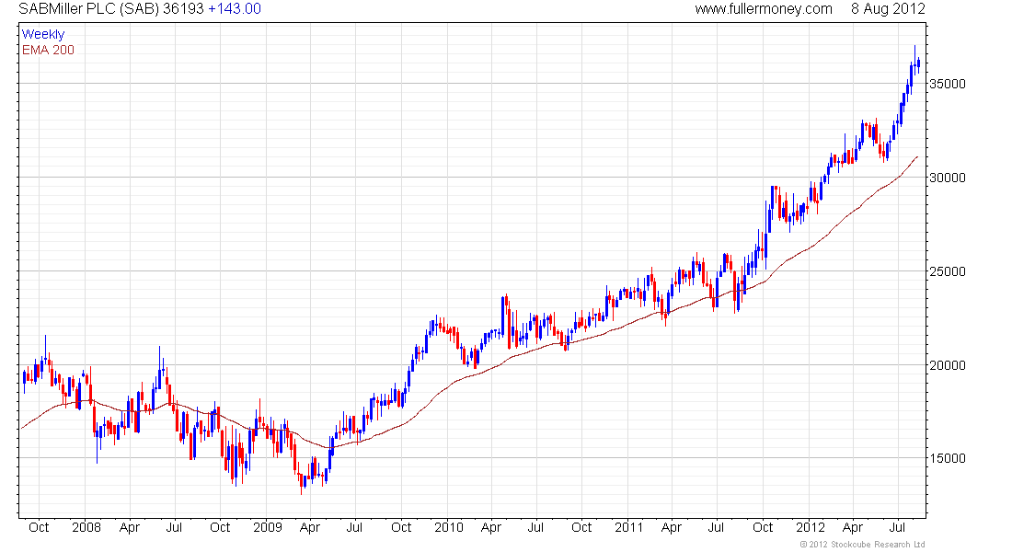1012x552 pixels.
Task: Select the Weekly legend label
Action: pos(43,34)
